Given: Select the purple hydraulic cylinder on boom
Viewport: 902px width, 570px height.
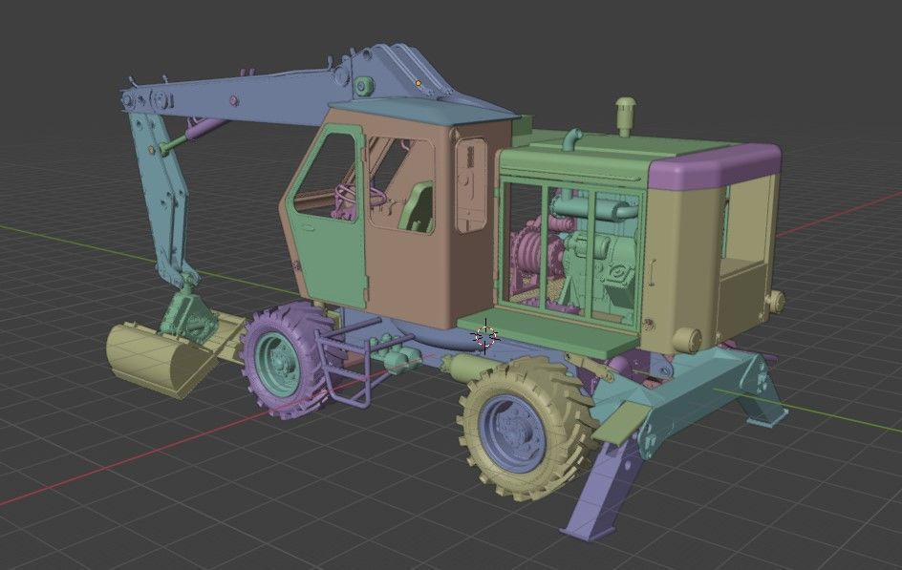Looking at the screenshot, I should [x=206, y=128].
